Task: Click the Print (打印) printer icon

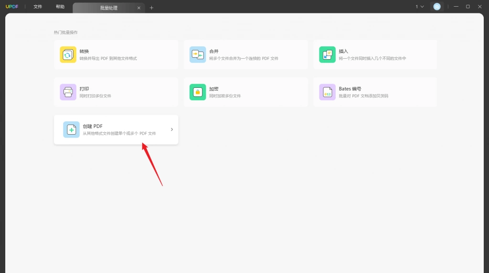Action: pos(68,92)
